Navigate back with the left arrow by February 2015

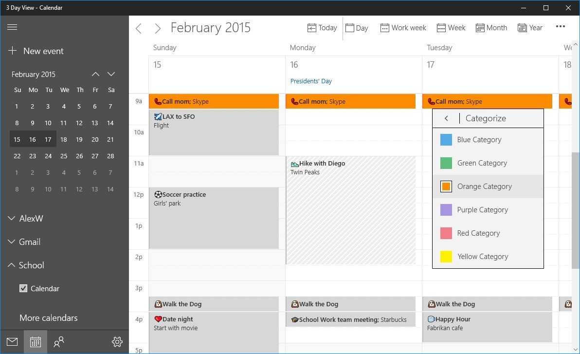click(x=139, y=28)
